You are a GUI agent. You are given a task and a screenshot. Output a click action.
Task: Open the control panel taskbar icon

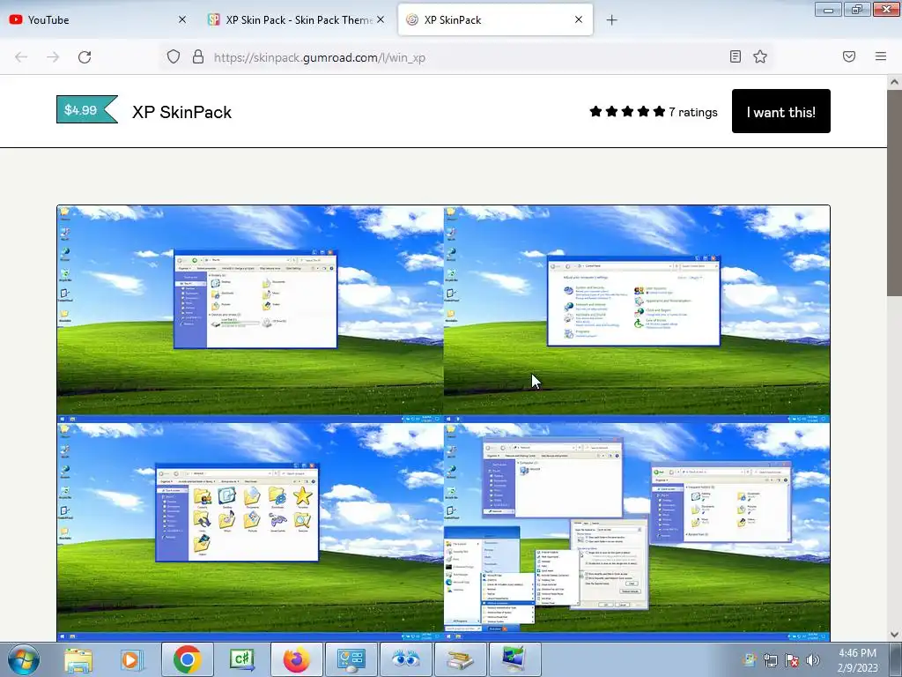tap(351, 659)
